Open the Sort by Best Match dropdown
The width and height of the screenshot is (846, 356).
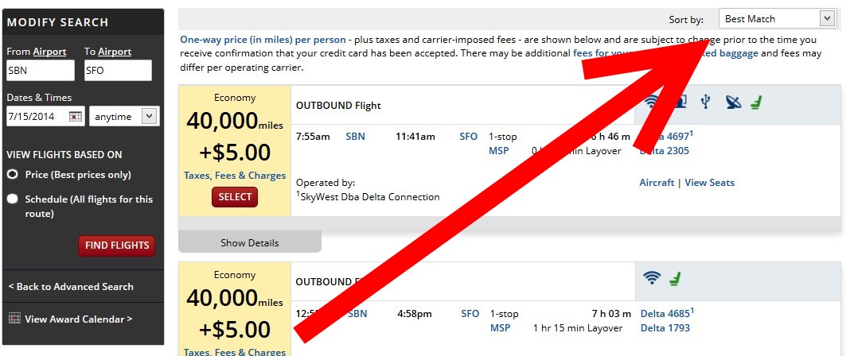pyautogui.click(x=775, y=19)
